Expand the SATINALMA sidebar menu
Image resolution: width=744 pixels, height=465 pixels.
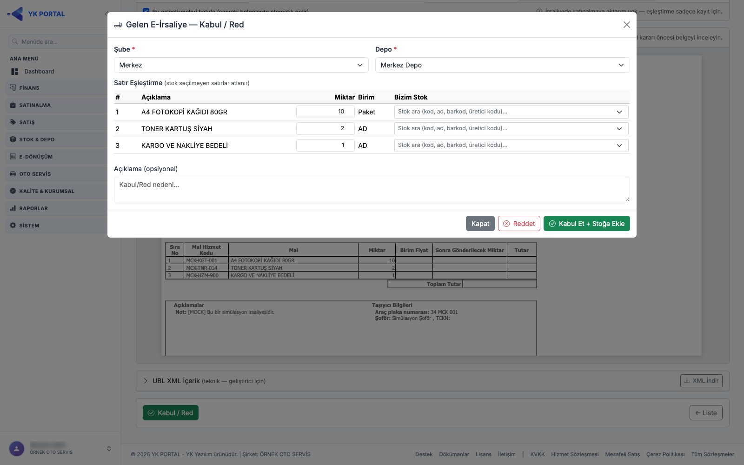coord(56,105)
